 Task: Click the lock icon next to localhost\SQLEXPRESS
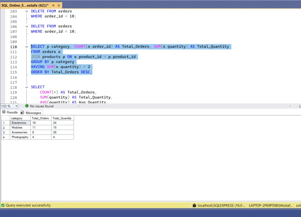pos(194,205)
